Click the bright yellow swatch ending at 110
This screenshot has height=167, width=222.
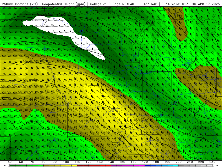[74, 166]
